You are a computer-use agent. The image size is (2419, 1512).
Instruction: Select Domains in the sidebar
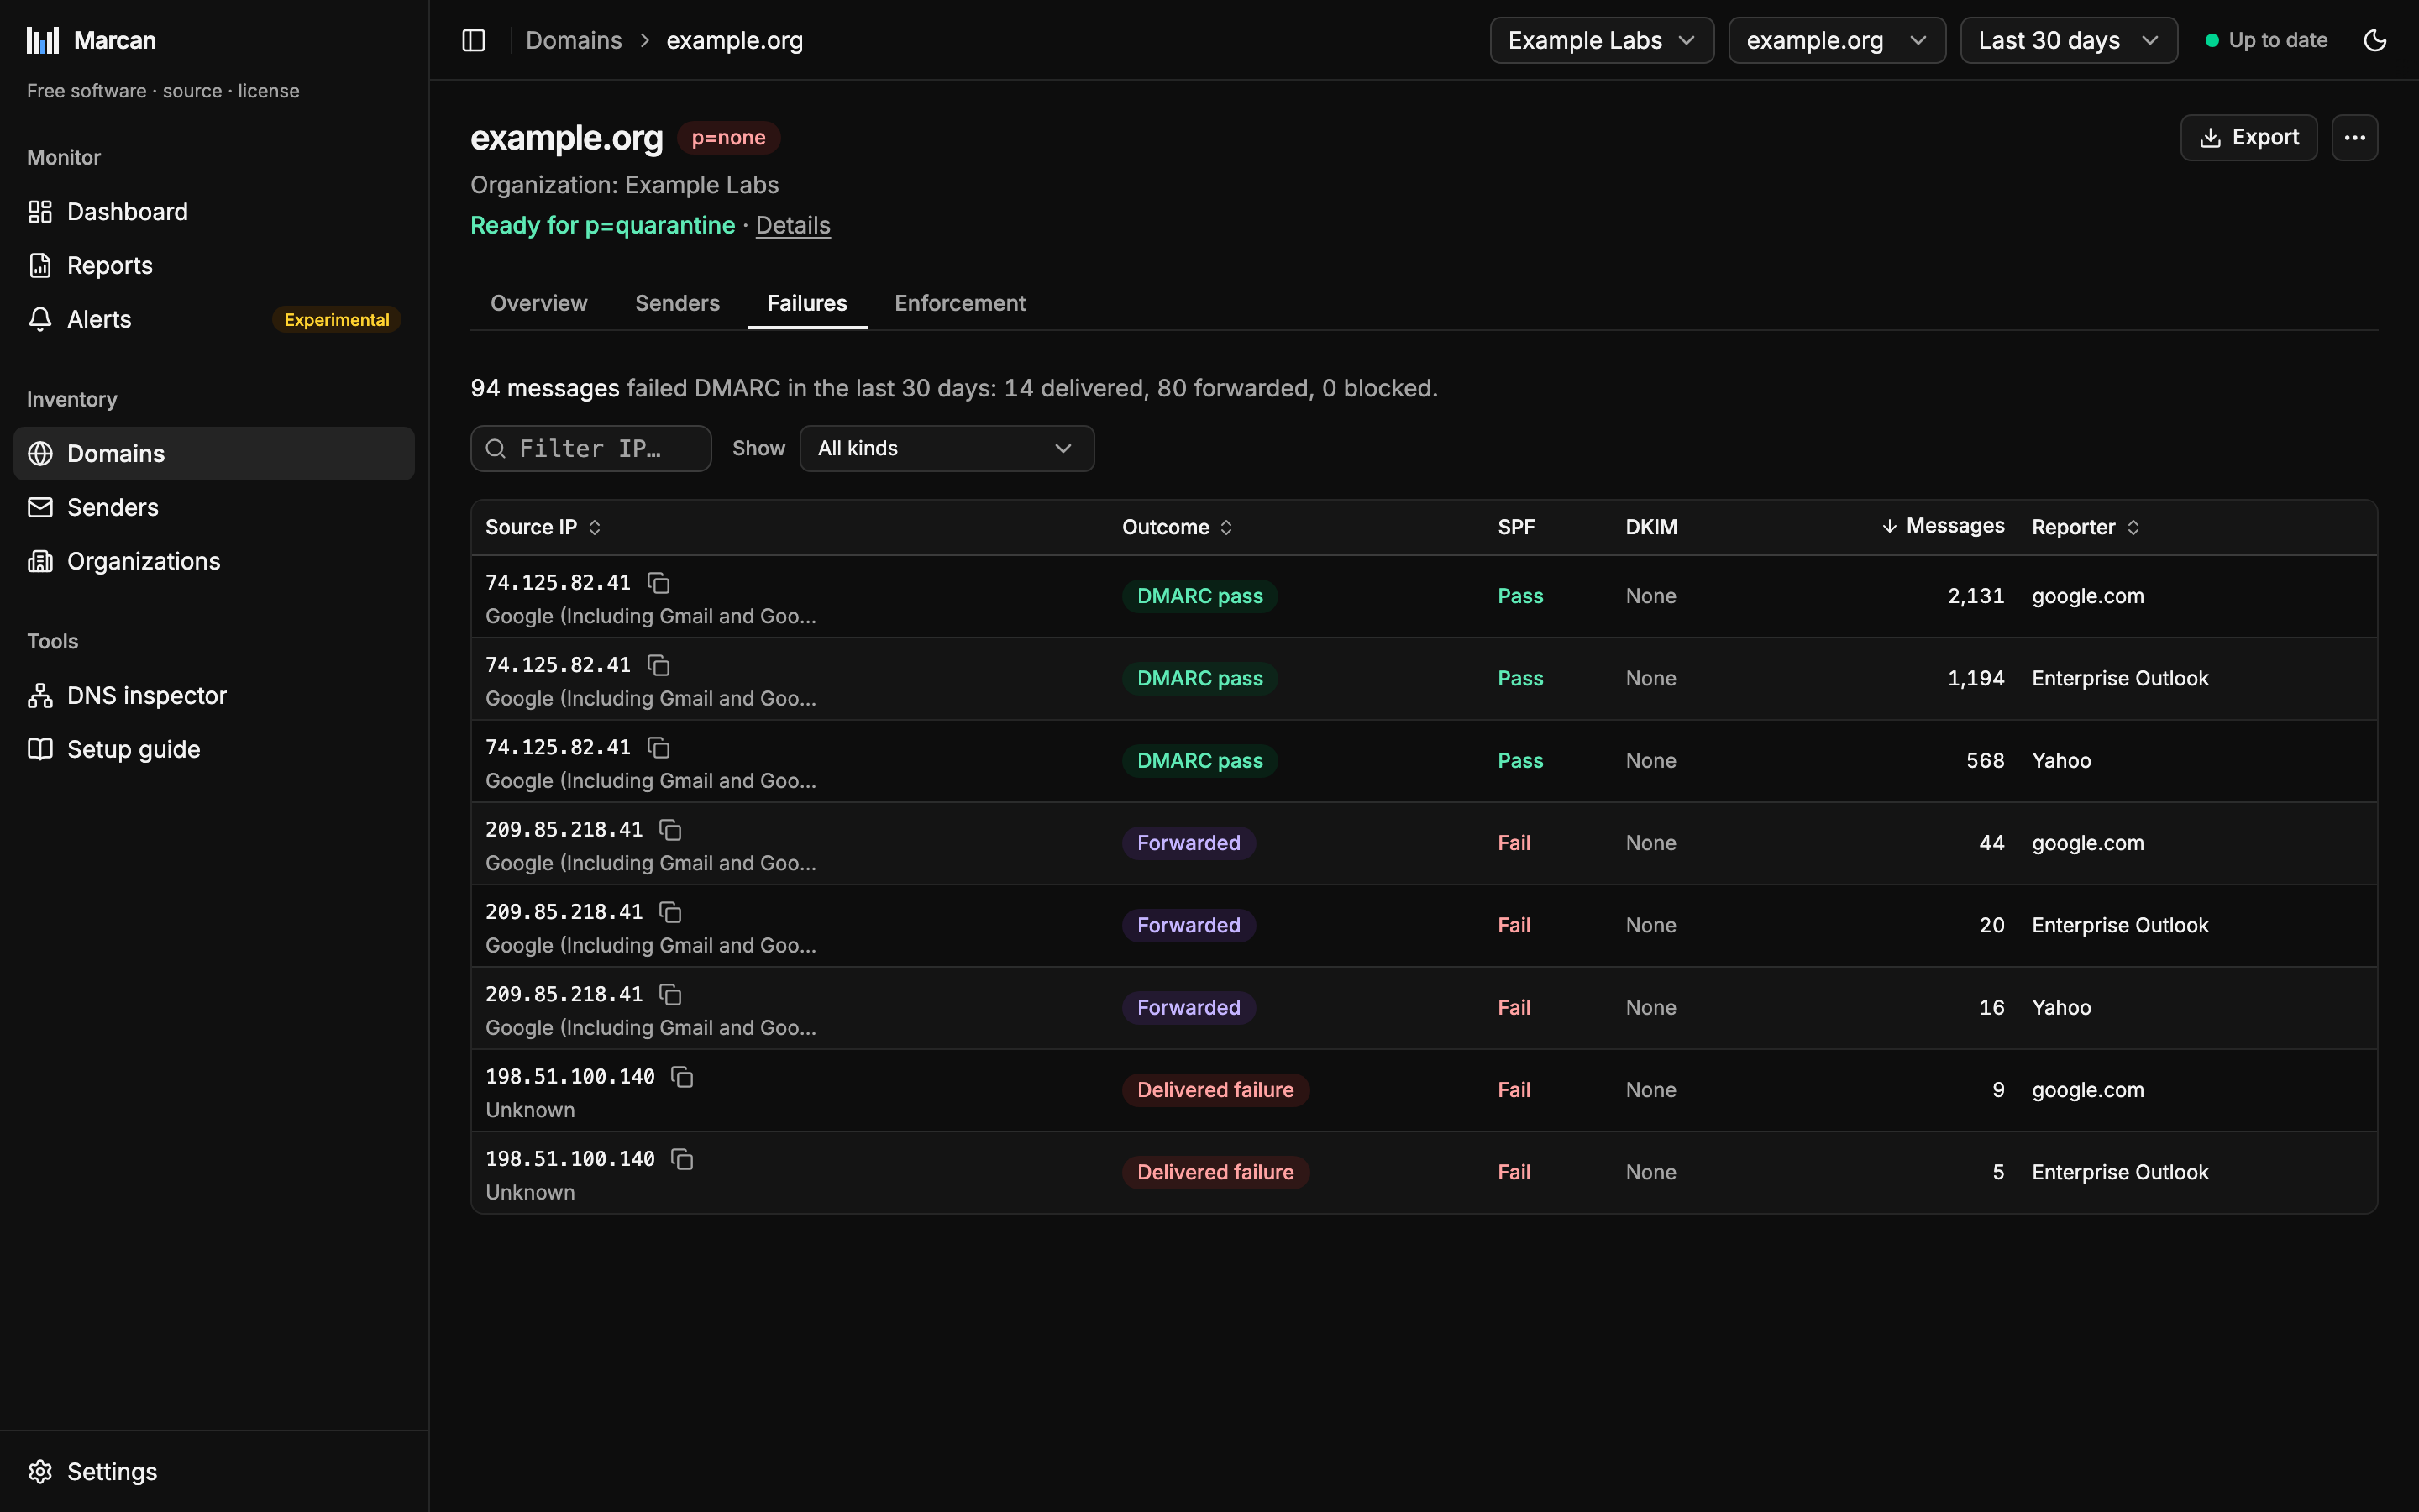click(x=214, y=454)
